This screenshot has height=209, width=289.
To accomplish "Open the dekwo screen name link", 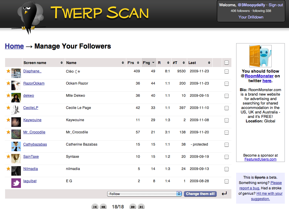I will click(x=29, y=95).
